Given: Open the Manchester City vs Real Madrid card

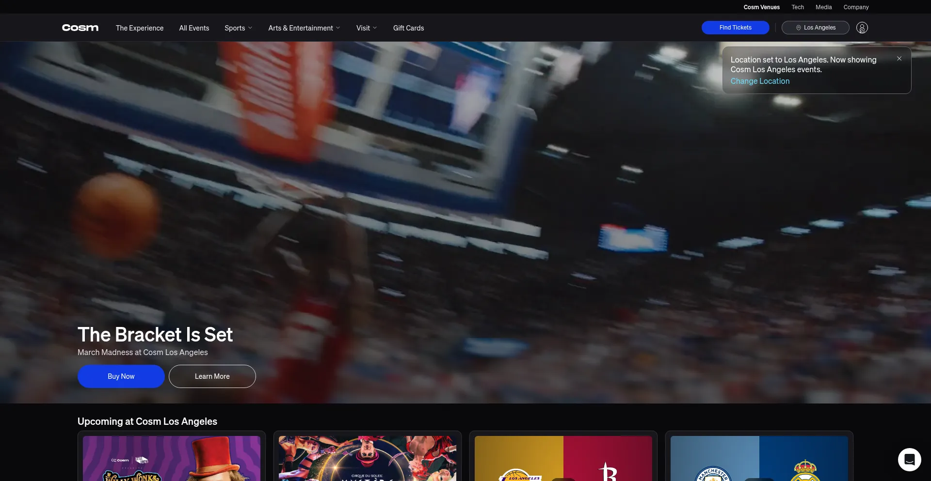Looking at the screenshot, I should click(x=759, y=456).
